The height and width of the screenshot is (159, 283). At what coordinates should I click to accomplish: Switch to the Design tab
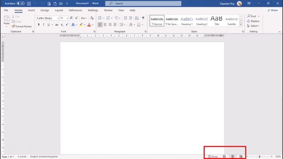click(45, 10)
